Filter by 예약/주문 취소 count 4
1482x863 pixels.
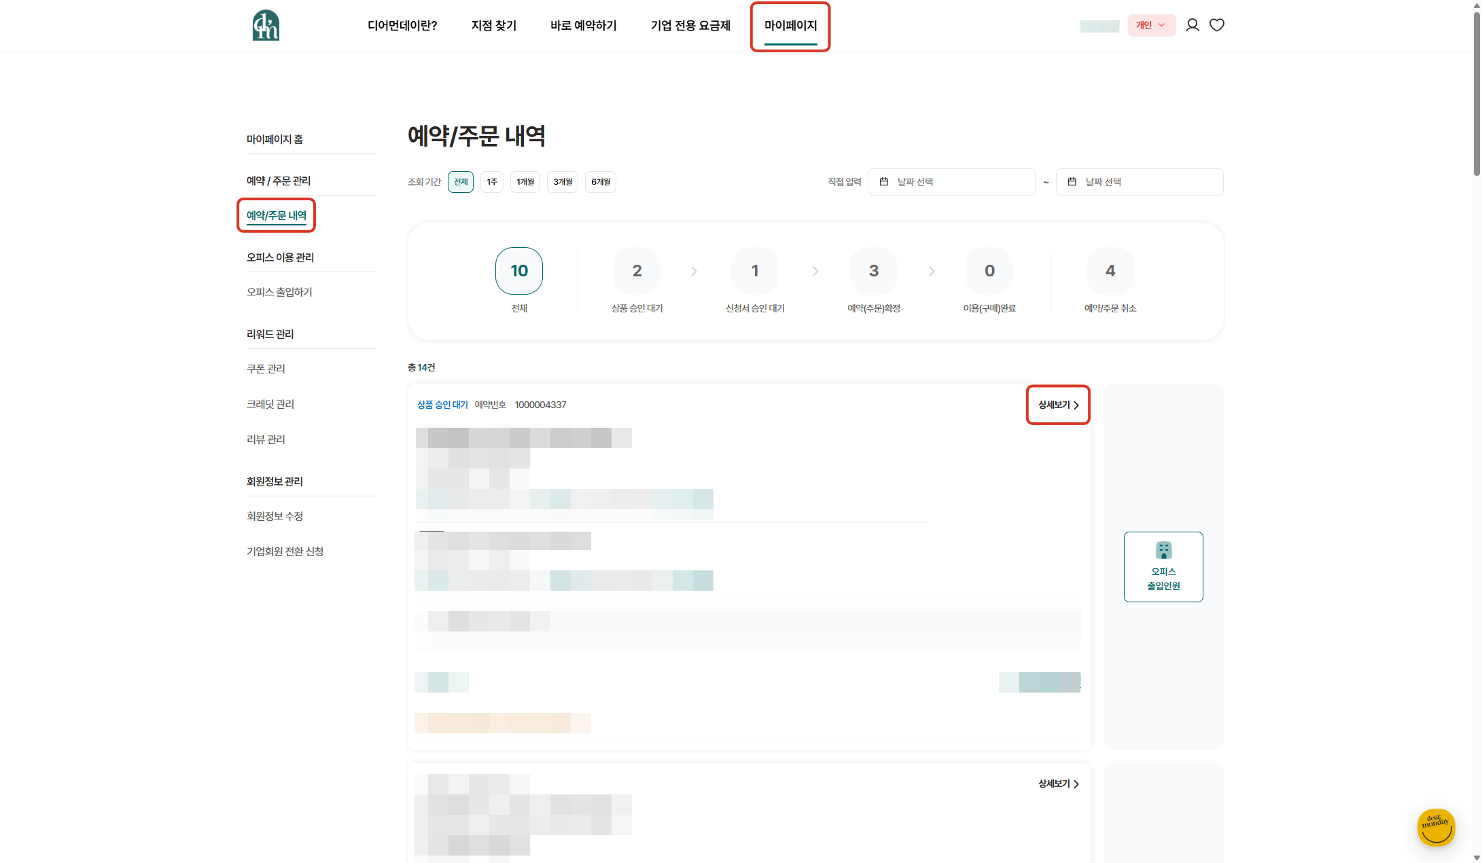pyautogui.click(x=1110, y=271)
